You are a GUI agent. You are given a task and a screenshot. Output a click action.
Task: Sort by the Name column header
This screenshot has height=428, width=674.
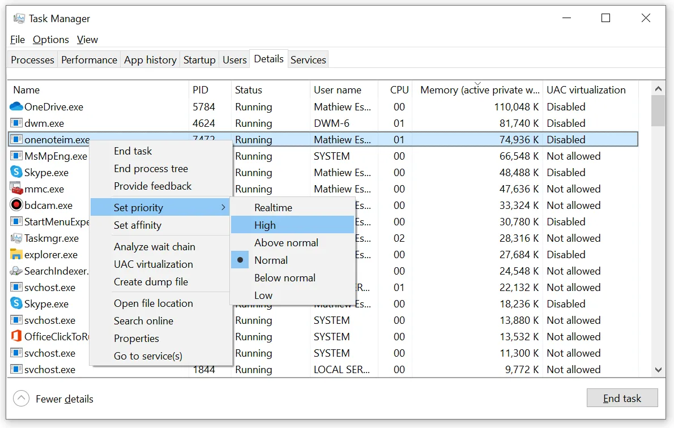click(98, 90)
